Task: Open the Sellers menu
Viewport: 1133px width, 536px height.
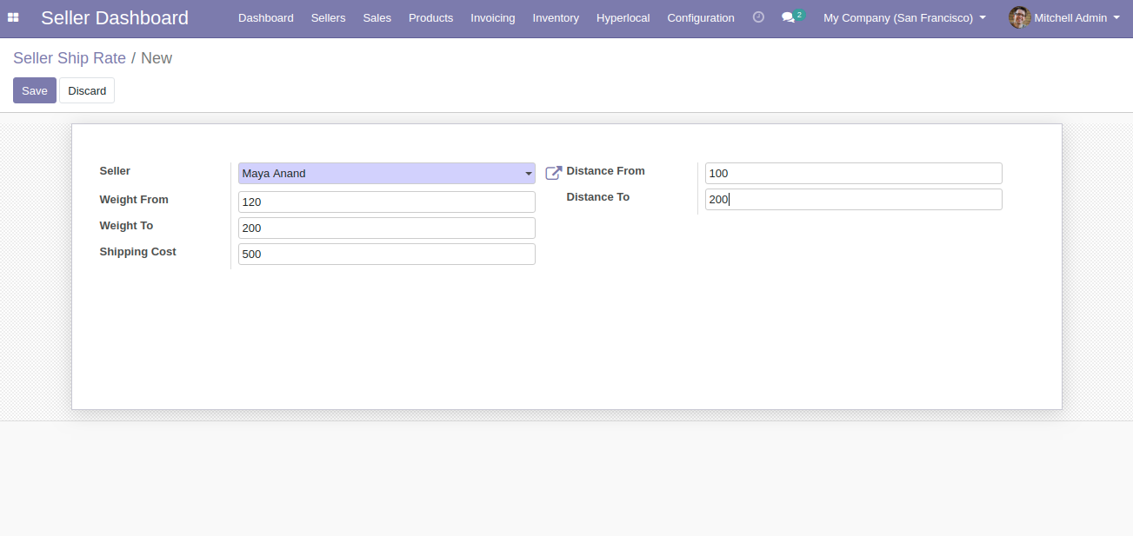Action: (x=328, y=17)
